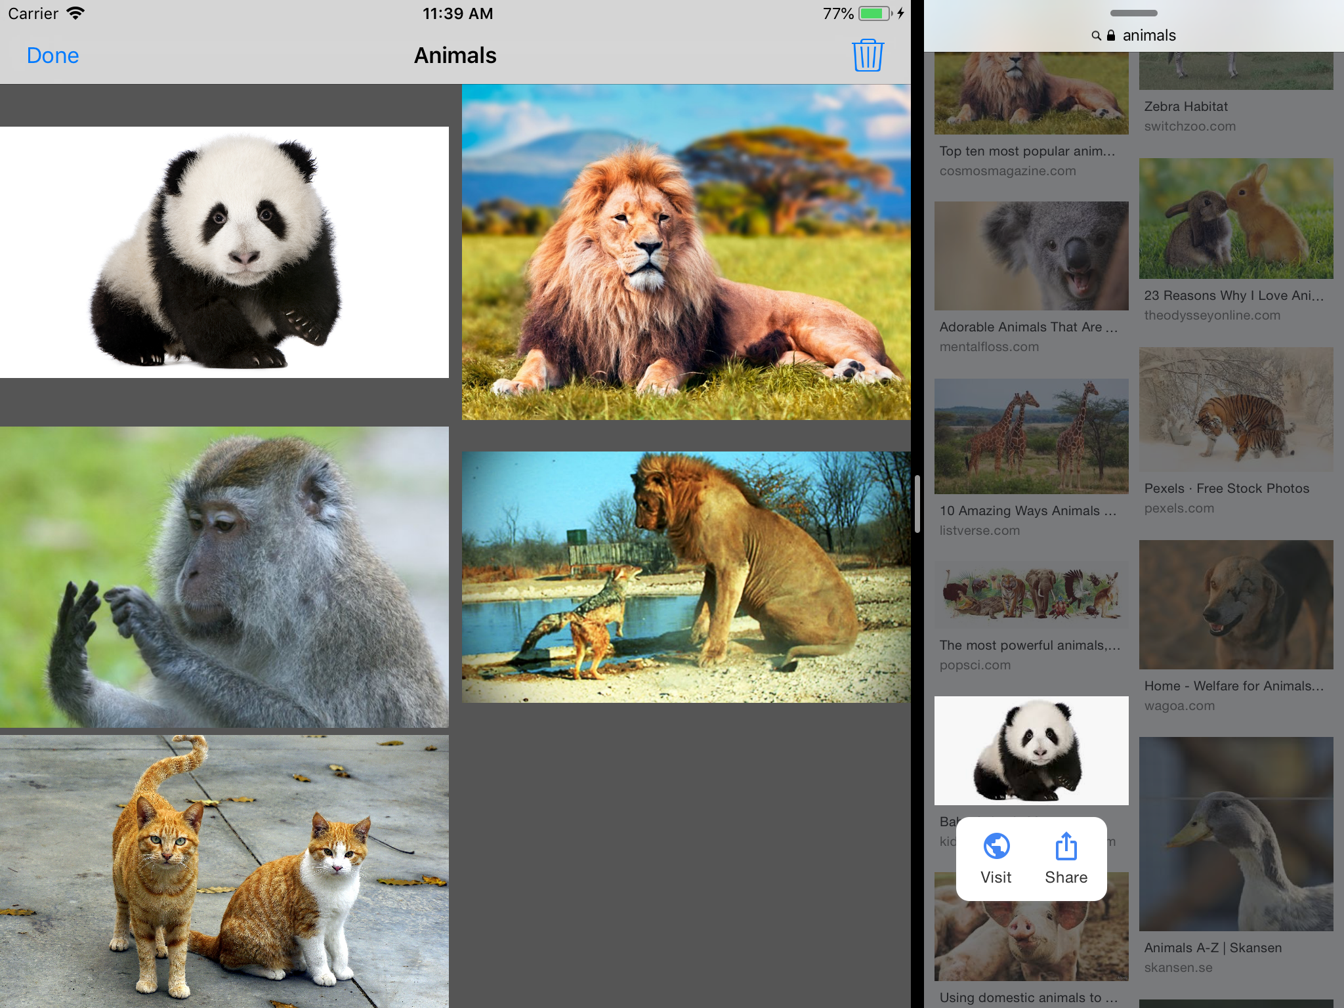The height and width of the screenshot is (1008, 1344).
Task: Tap the trash can delete icon
Action: coord(868,55)
